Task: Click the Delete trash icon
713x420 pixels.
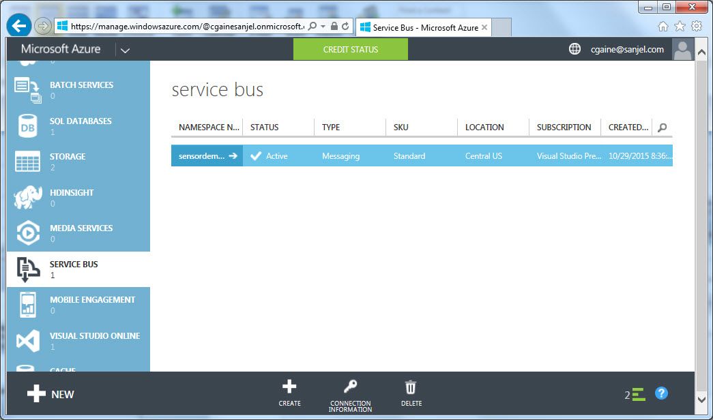Action: pos(411,387)
